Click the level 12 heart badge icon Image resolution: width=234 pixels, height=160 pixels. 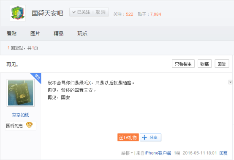click(x=30, y=125)
